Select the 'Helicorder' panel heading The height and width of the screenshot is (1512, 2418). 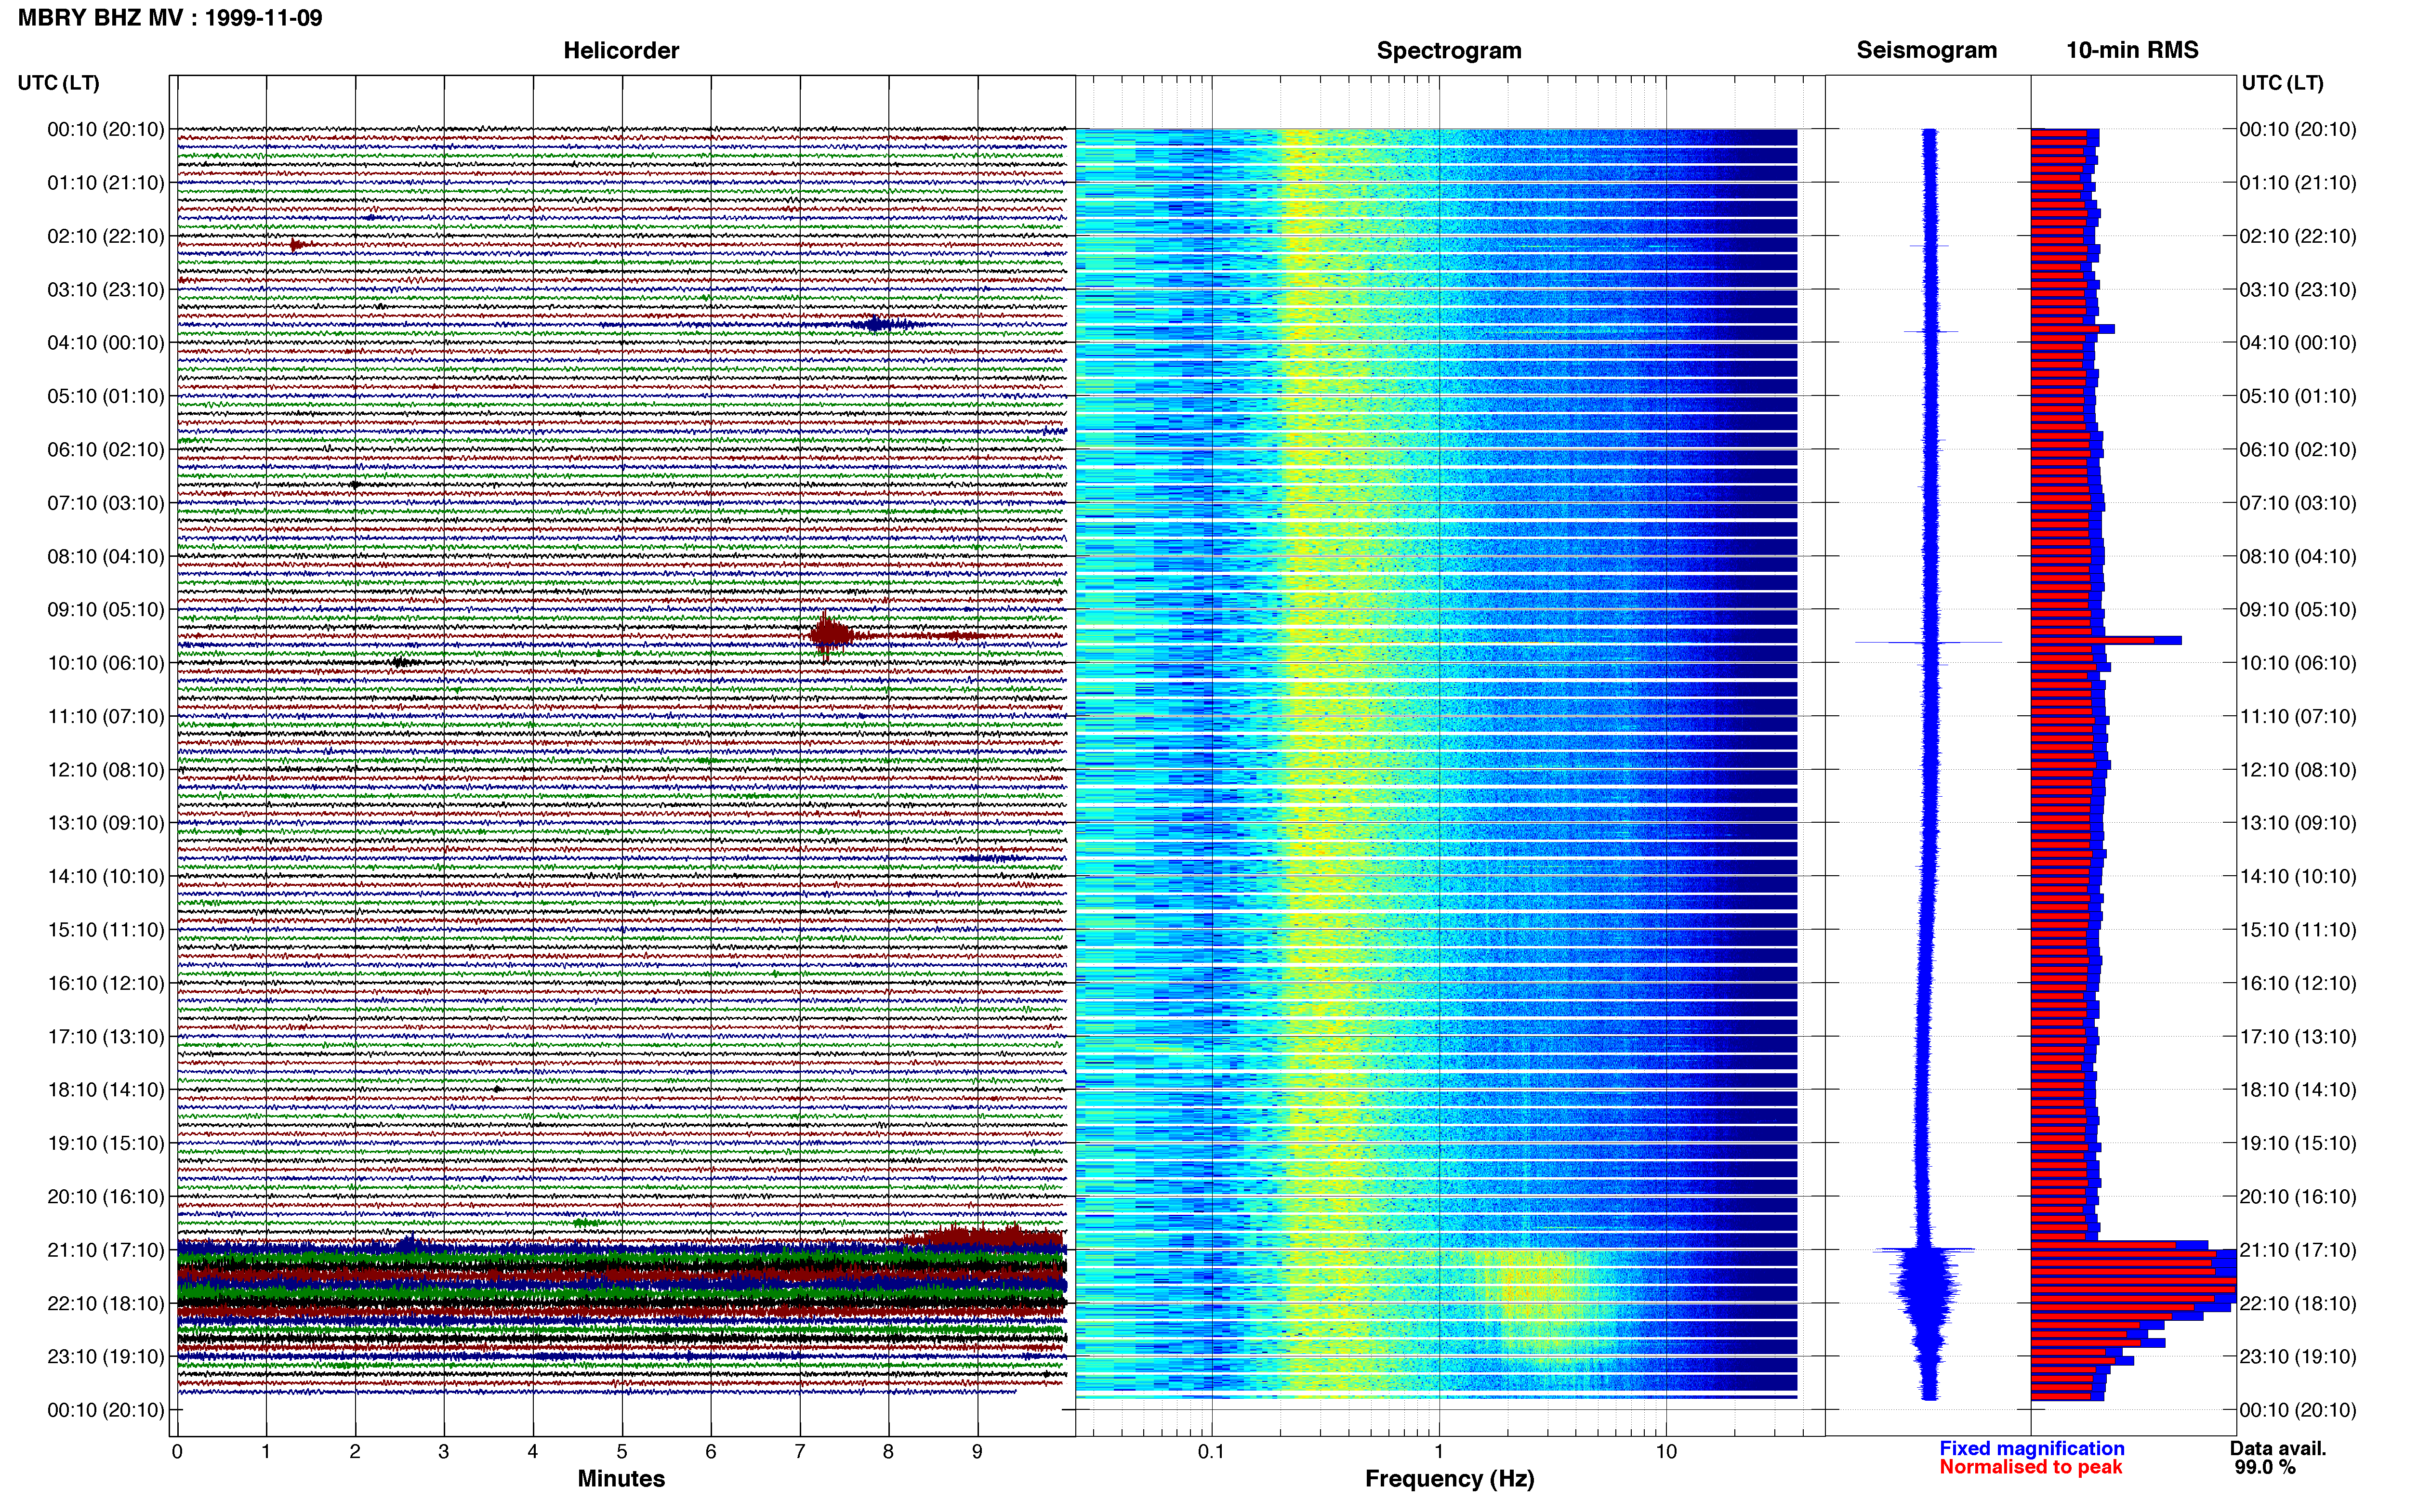point(621,50)
